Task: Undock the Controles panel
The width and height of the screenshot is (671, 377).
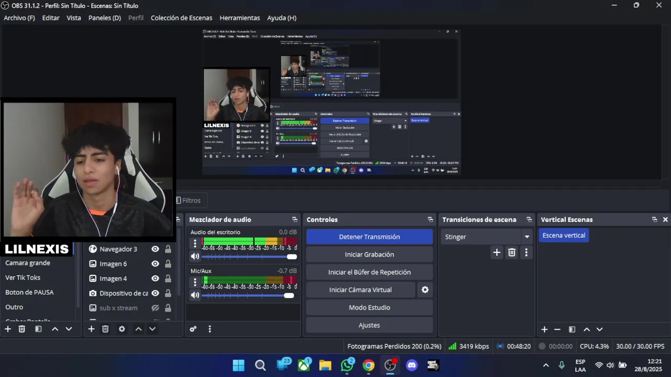Action: pos(430,219)
